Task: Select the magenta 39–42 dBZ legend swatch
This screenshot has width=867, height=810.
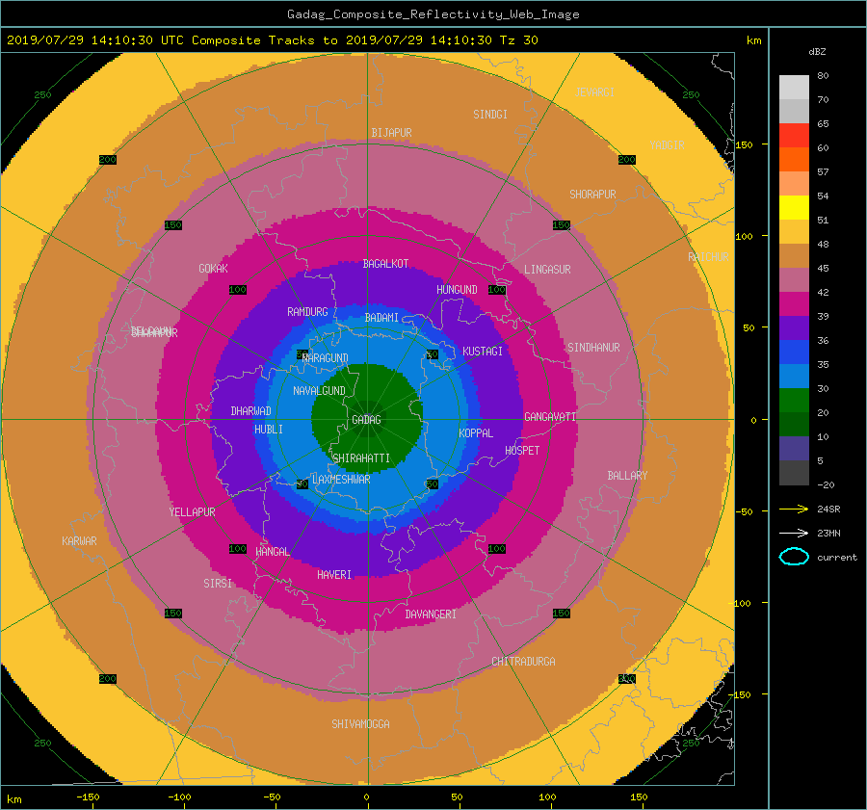Action: click(x=794, y=304)
